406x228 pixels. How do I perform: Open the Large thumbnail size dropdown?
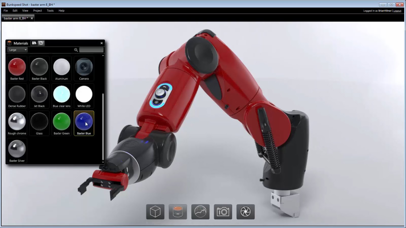tap(17, 50)
